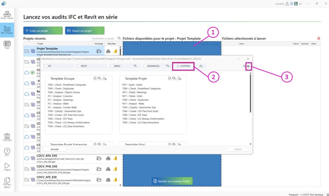The height and width of the screenshot is (196, 329).
Task: Click the Rechercher un projet search field
Action: [104, 38]
